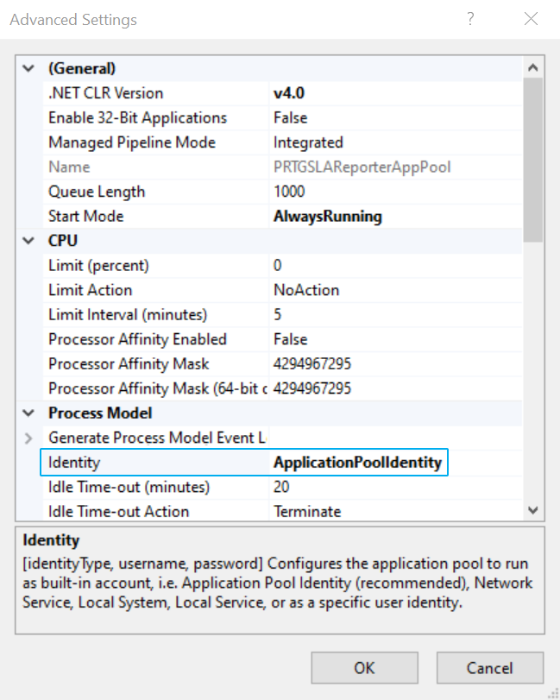560x700 pixels.
Task: Select the Idle Time-out (minutes) label
Action: [129, 487]
